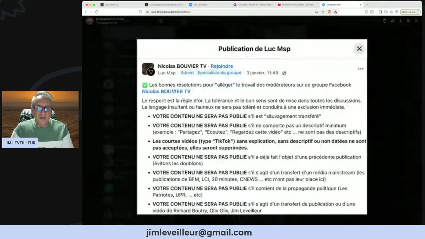425x239 pixels.
Task: Switch to the Entretien avec Robert Courbon tab
Action: pyautogui.click(x=297, y=5)
